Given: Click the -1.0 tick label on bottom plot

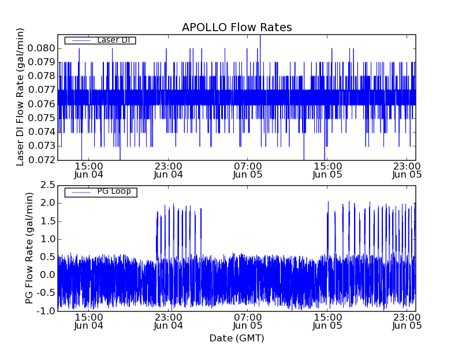Looking at the screenshot, I should pos(46,311).
